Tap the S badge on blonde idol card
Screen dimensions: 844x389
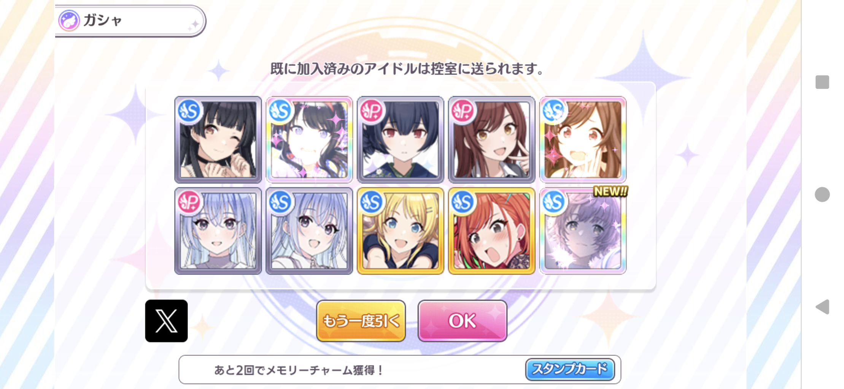click(371, 202)
